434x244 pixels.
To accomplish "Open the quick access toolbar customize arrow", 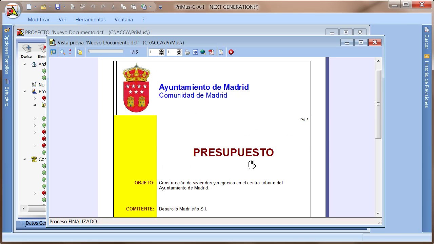I will [160, 7].
